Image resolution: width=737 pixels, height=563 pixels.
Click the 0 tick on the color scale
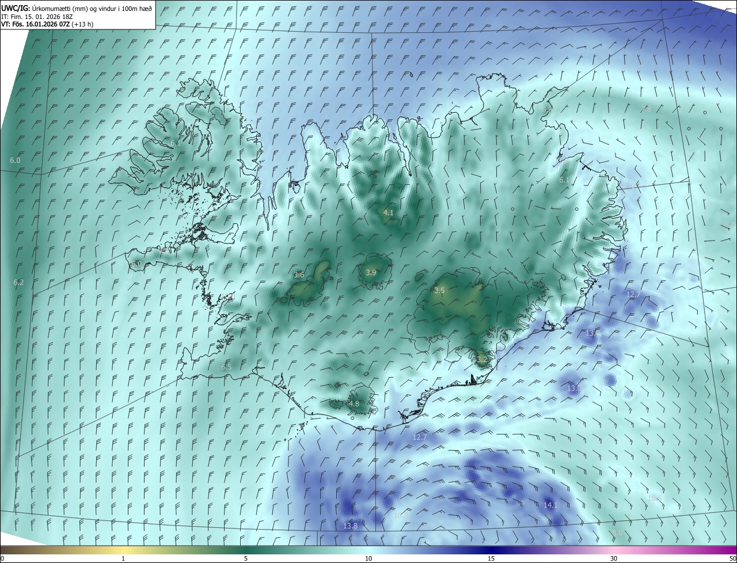pyautogui.click(x=2, y=558)
